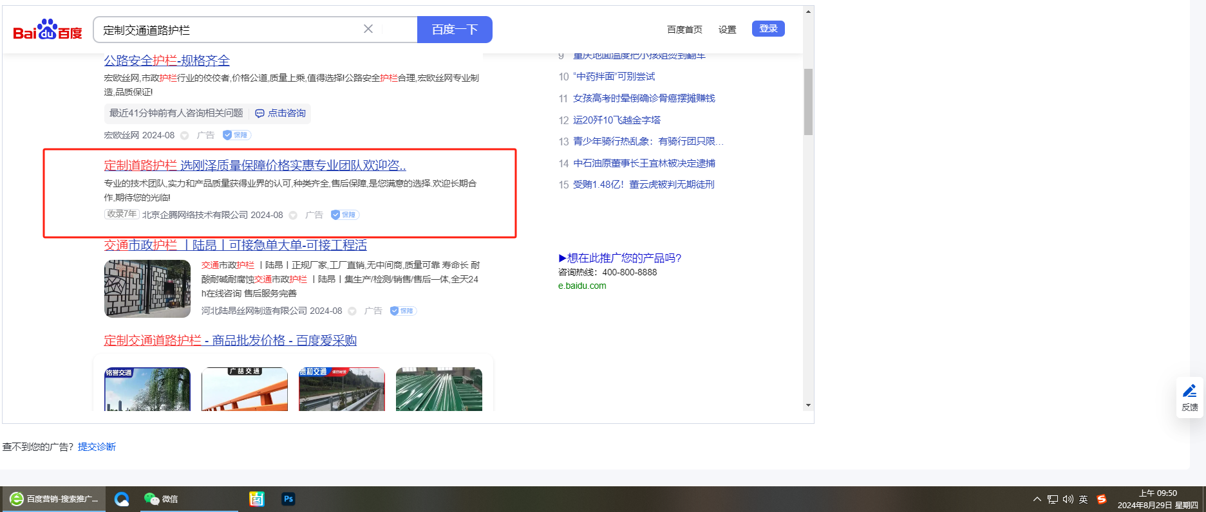Image resolution: width=1206 pixels, height=512 pixels.
Task: Toggle the 英 input language indicator
Action: (x=1084, y=499)
